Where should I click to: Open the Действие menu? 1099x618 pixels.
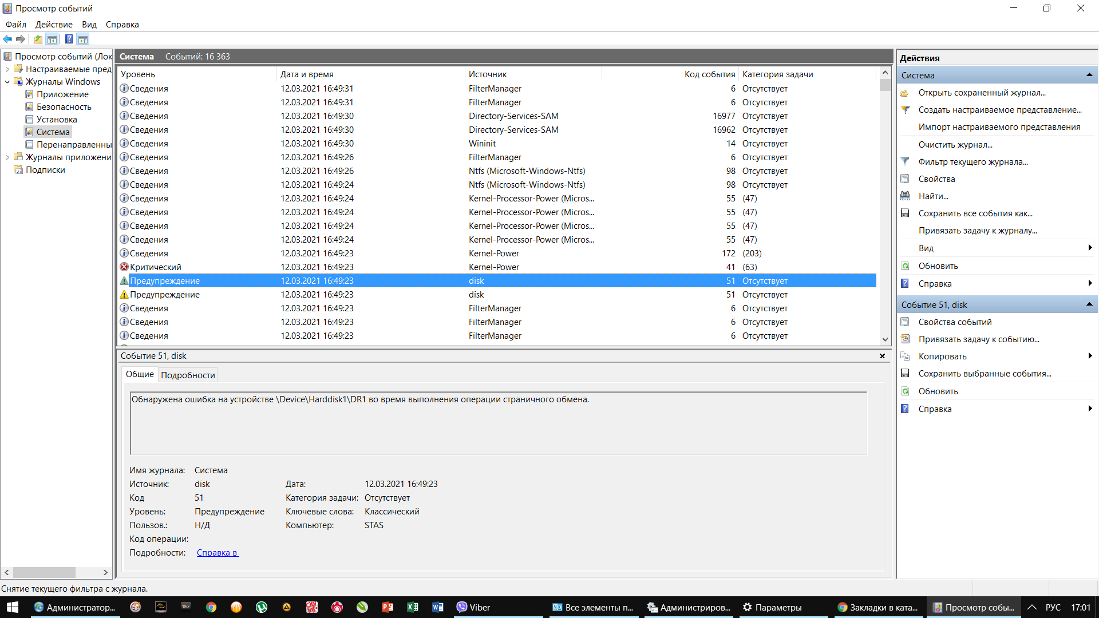54,25
